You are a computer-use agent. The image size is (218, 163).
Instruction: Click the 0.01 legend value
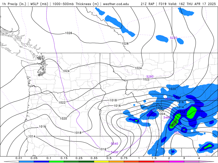click(19, 158)
